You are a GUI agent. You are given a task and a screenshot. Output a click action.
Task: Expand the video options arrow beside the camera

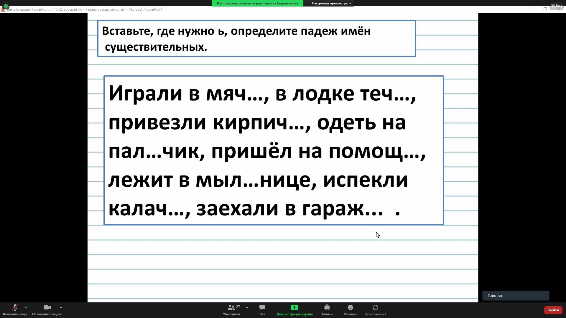(x=61, y=308)
